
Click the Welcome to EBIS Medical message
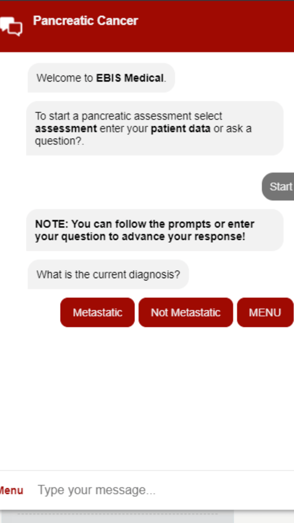[101, 78]
